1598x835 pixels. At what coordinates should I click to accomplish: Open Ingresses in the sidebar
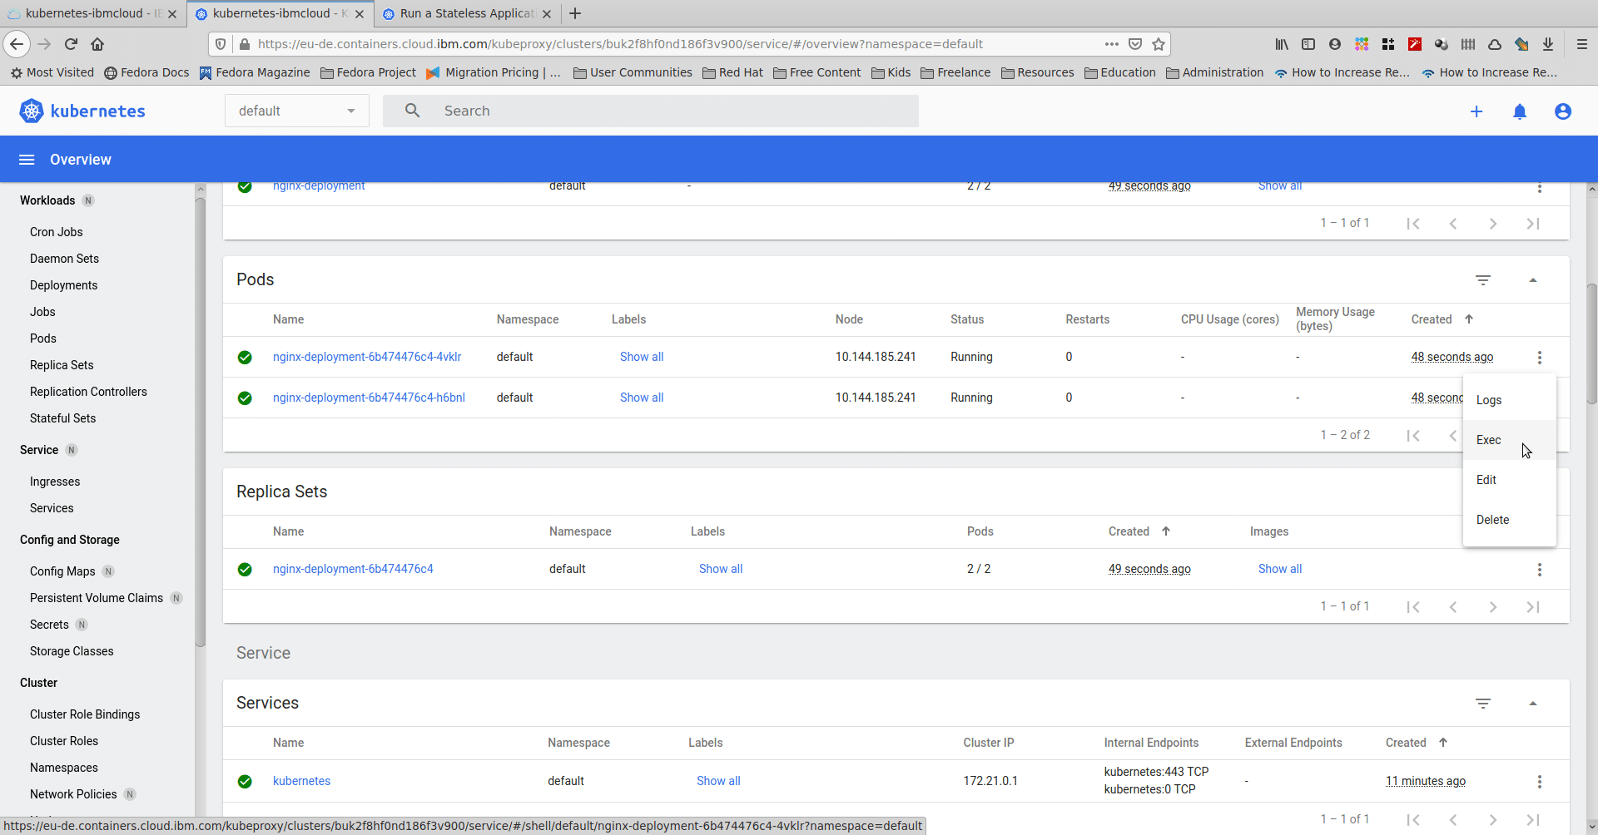click(55, 482)
